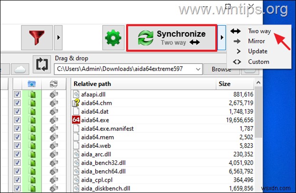The height and width of the screenshot is (193, 296).
Task: Click sync action icon for afaapi.dll row
Action: [54, 94]
